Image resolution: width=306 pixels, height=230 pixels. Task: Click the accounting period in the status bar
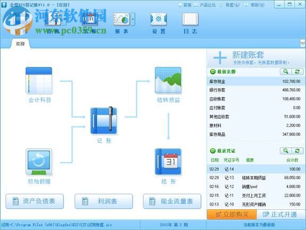174,225
